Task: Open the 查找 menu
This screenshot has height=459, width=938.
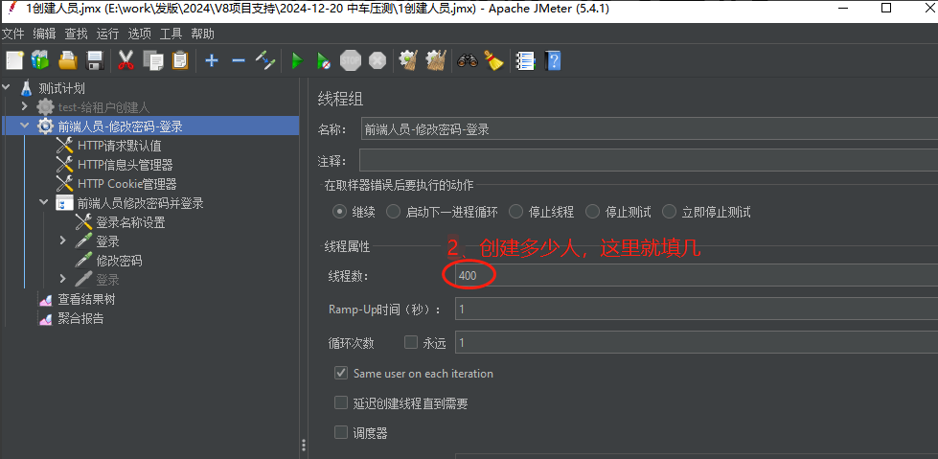Action: pos(76,34)
